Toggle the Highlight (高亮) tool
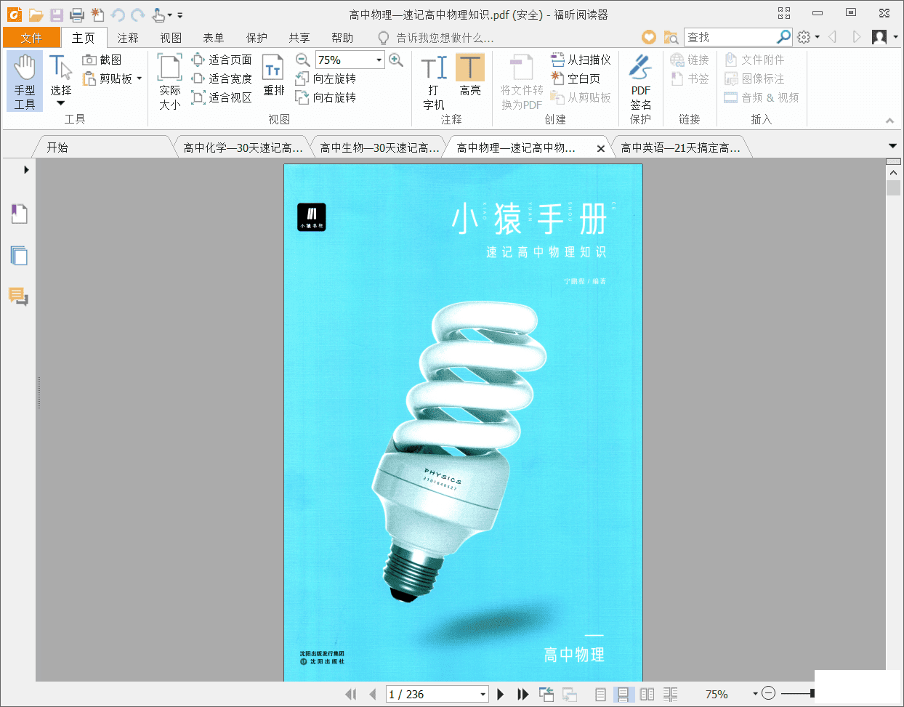The image size is (904, 707). [x=470, y=75]
